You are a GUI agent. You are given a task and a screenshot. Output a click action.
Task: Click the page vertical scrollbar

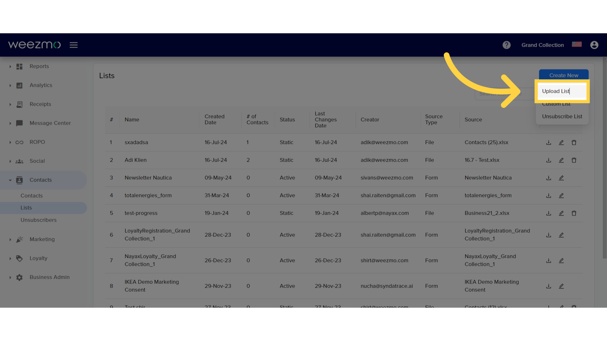[x=604, y=158]
